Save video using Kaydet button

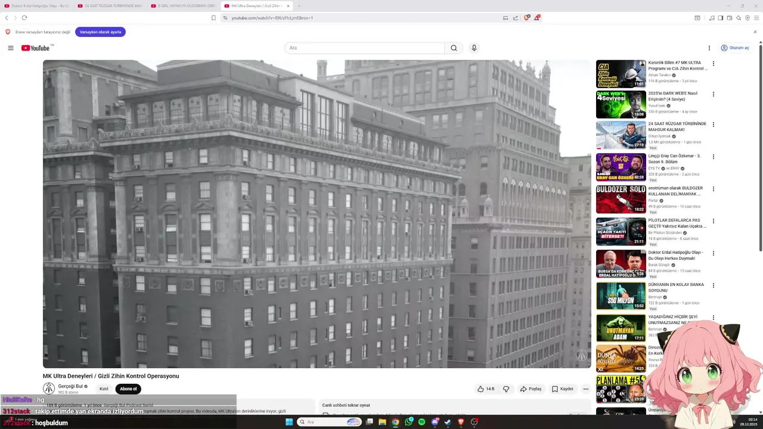562,389
